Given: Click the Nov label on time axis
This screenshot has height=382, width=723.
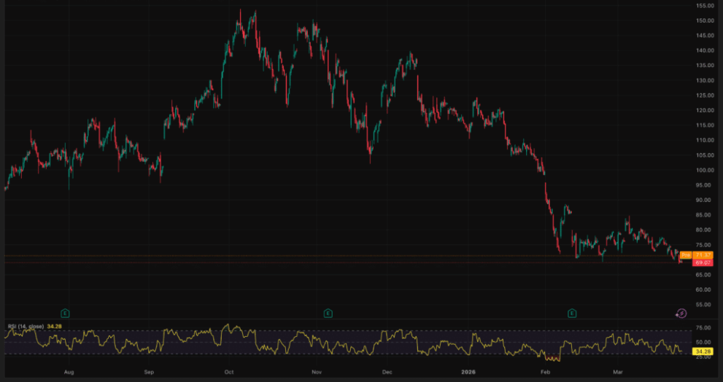Looking at the screenshot, I should [317, 372].
